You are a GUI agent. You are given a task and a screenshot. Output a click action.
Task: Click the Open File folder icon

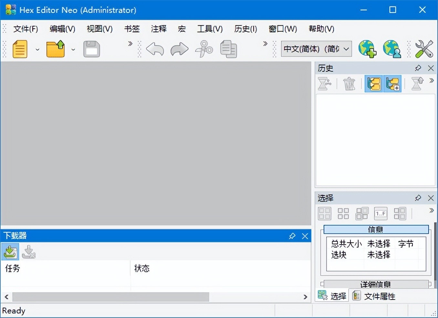pyautogui.click(x=56, y=49)
